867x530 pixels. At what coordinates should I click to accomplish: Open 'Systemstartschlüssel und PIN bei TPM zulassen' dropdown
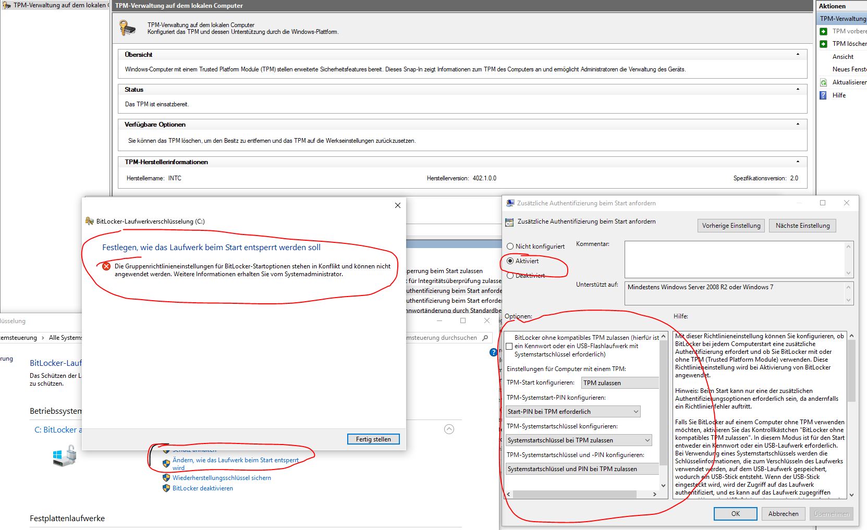tap(582, 469)
